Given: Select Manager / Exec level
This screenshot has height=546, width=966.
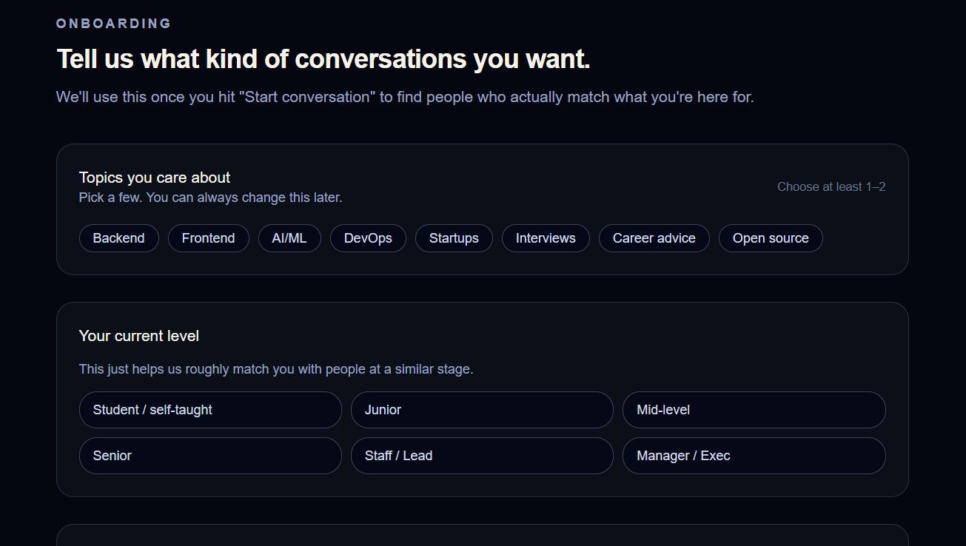Looking at the screenshot, I should [x=754, y=456].
